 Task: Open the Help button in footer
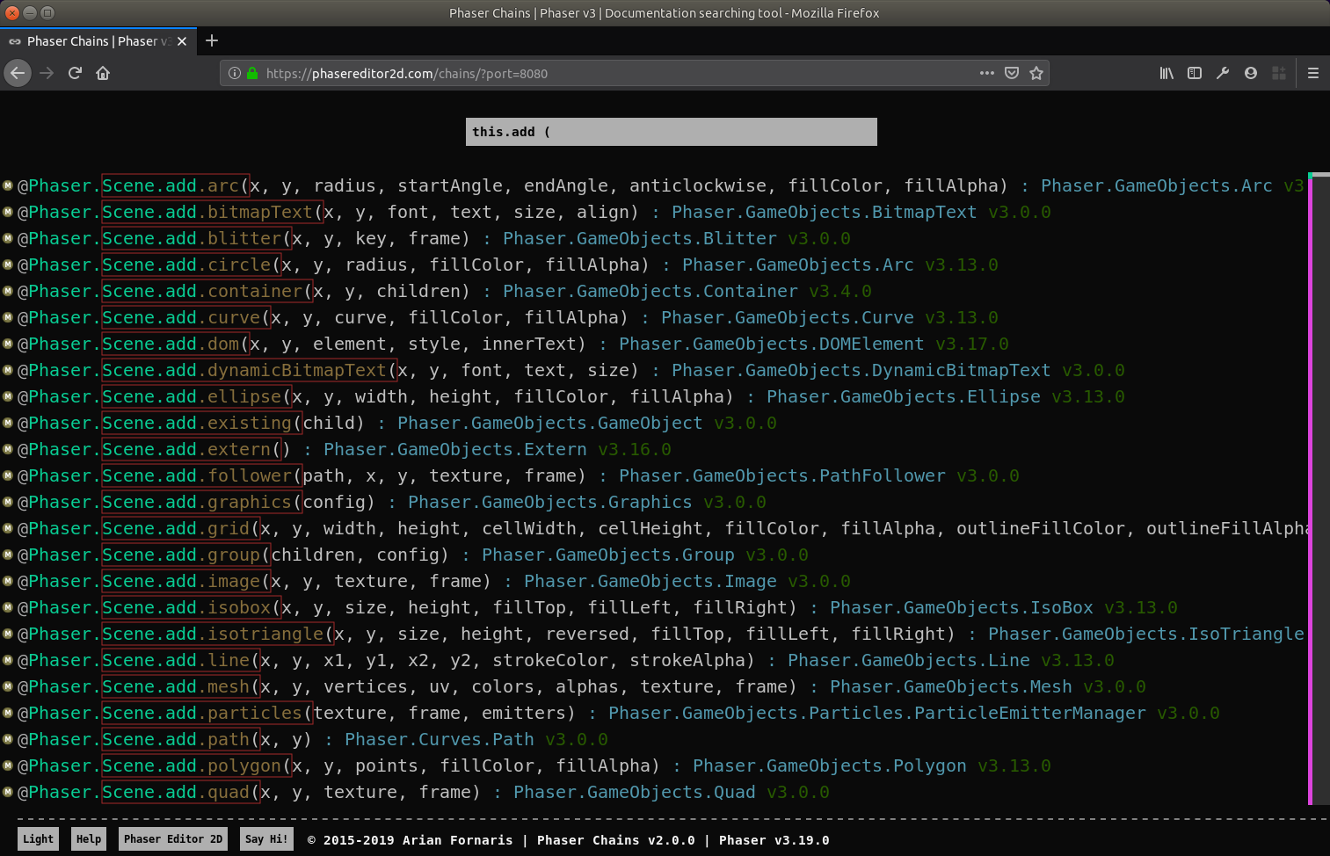(89, 839)
